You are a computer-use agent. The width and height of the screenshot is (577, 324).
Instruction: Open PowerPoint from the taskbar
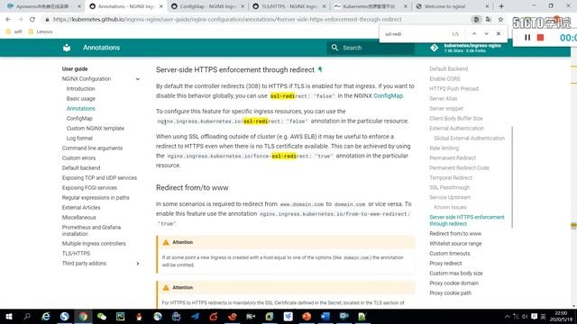307,316
